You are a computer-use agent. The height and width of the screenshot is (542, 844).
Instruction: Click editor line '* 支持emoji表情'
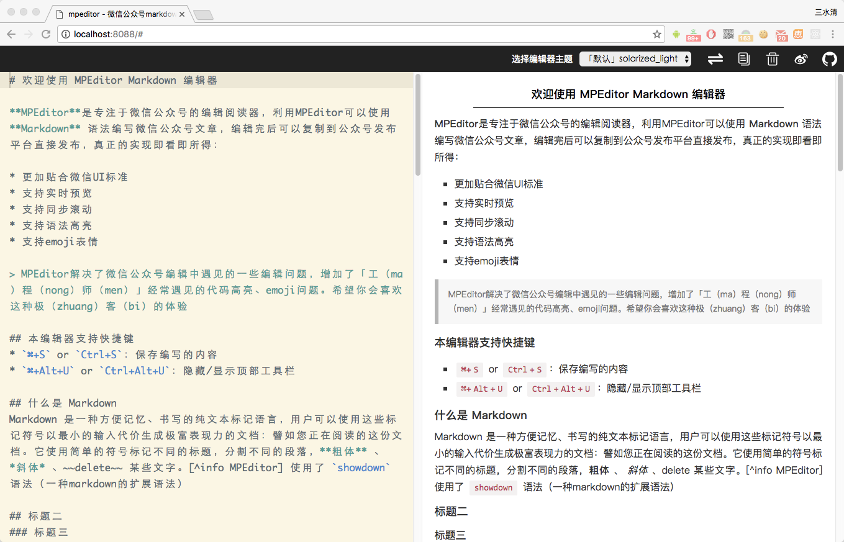(54, 242)
